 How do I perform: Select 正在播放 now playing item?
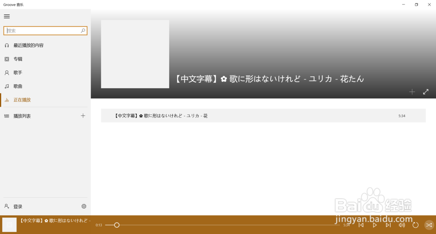45,100
